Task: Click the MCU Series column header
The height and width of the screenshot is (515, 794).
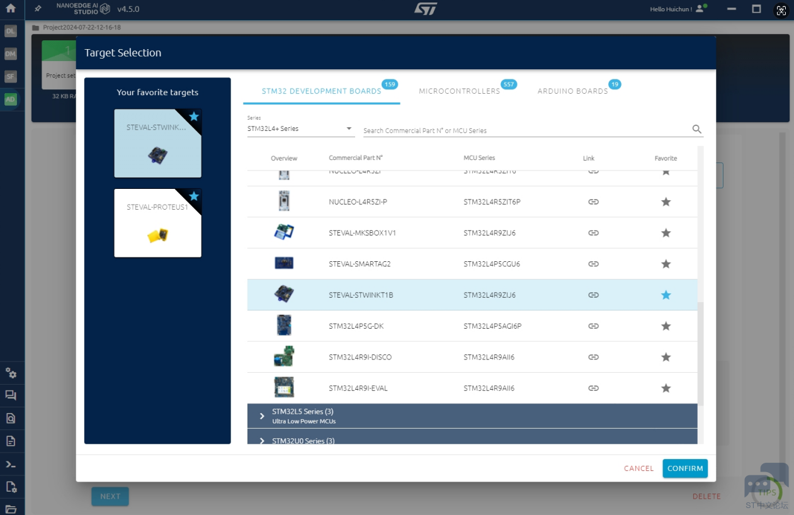Action: (x=479, y=158)
